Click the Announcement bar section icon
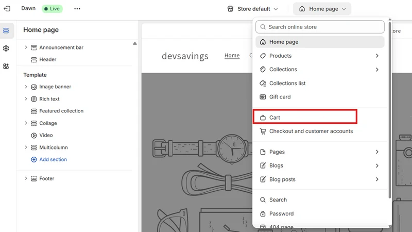 pos(34,47)
